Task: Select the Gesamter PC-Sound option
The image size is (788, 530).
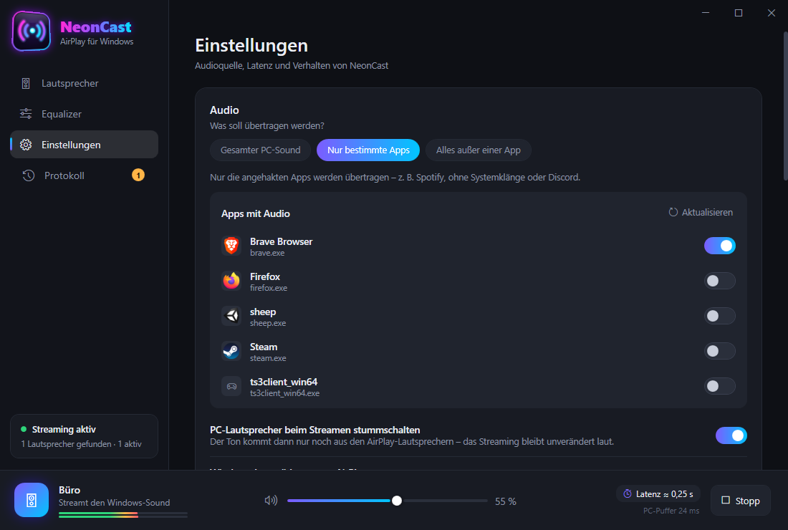Action: pos(260,150)
